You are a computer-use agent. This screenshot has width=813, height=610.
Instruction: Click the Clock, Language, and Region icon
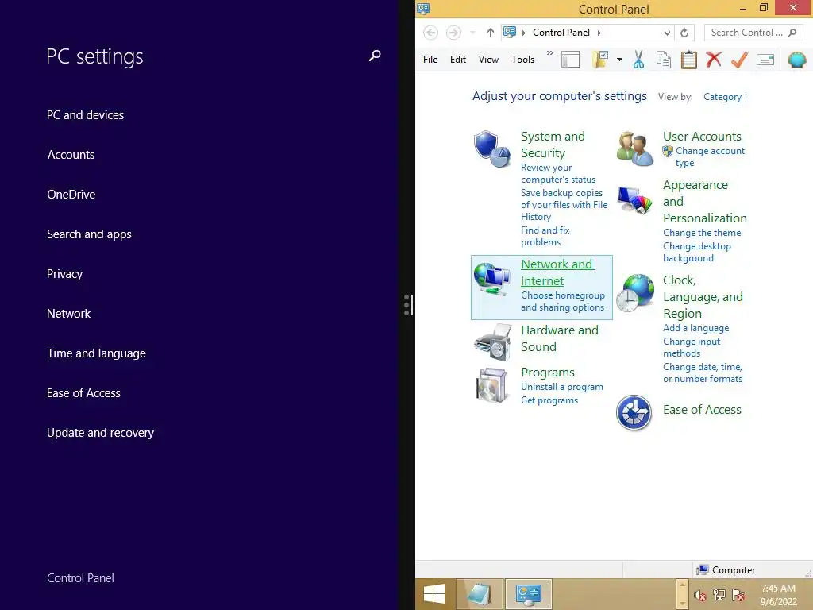(x=634, y=293)
